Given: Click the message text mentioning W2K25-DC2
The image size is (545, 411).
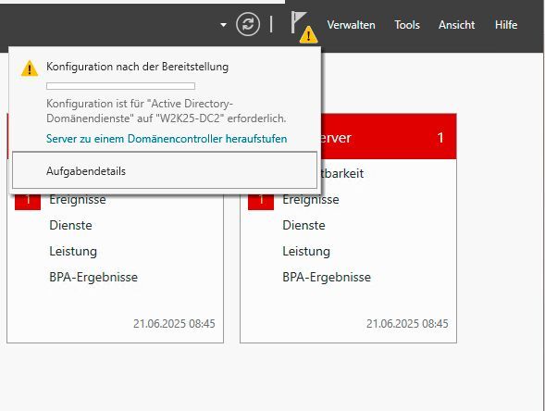Looking at the screenshot, I should click(167, 111).
